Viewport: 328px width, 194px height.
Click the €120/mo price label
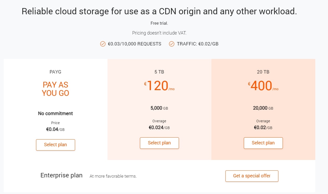(159, 86)
